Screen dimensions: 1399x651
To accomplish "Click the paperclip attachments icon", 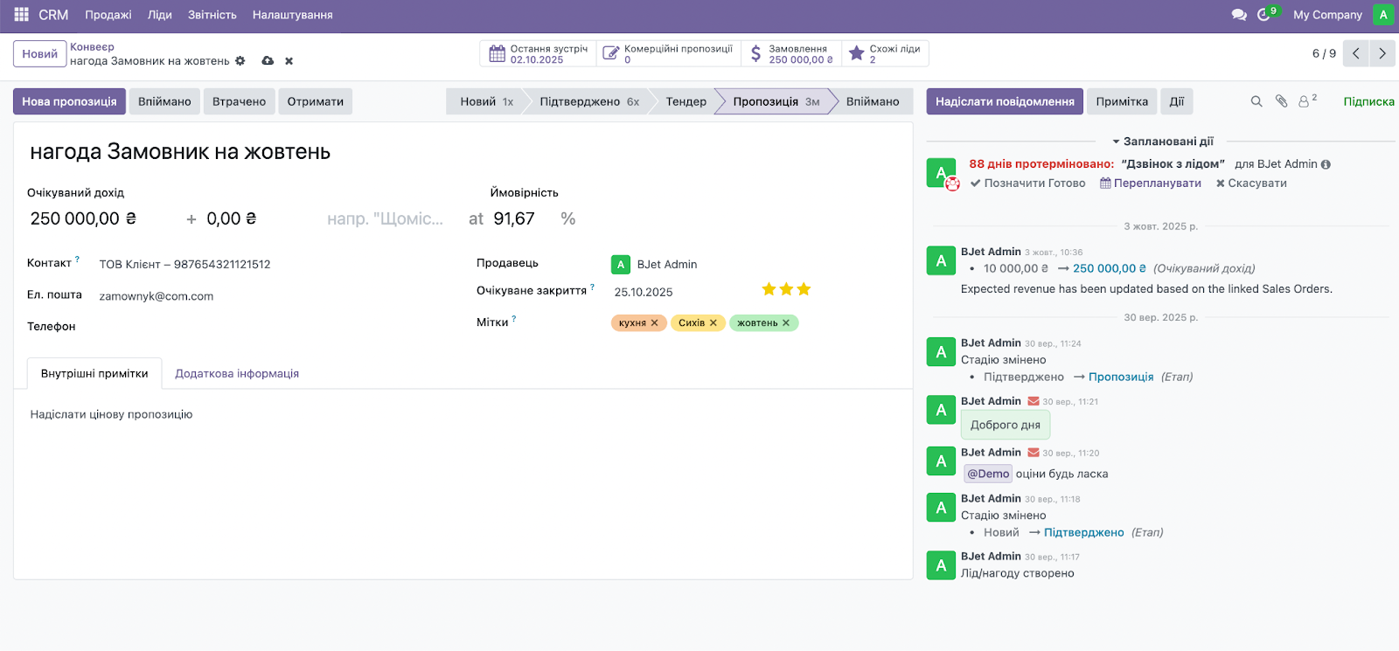I will 1281,101.
